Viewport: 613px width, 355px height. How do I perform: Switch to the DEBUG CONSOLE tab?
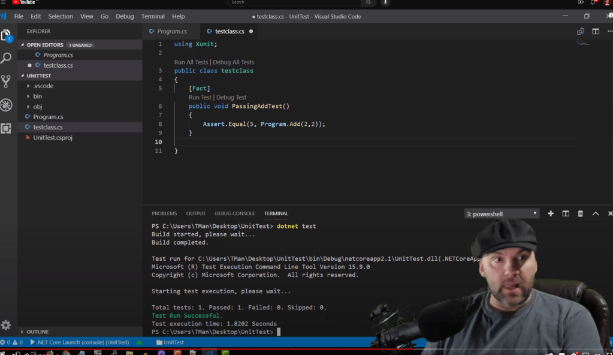tap(234, 213)
